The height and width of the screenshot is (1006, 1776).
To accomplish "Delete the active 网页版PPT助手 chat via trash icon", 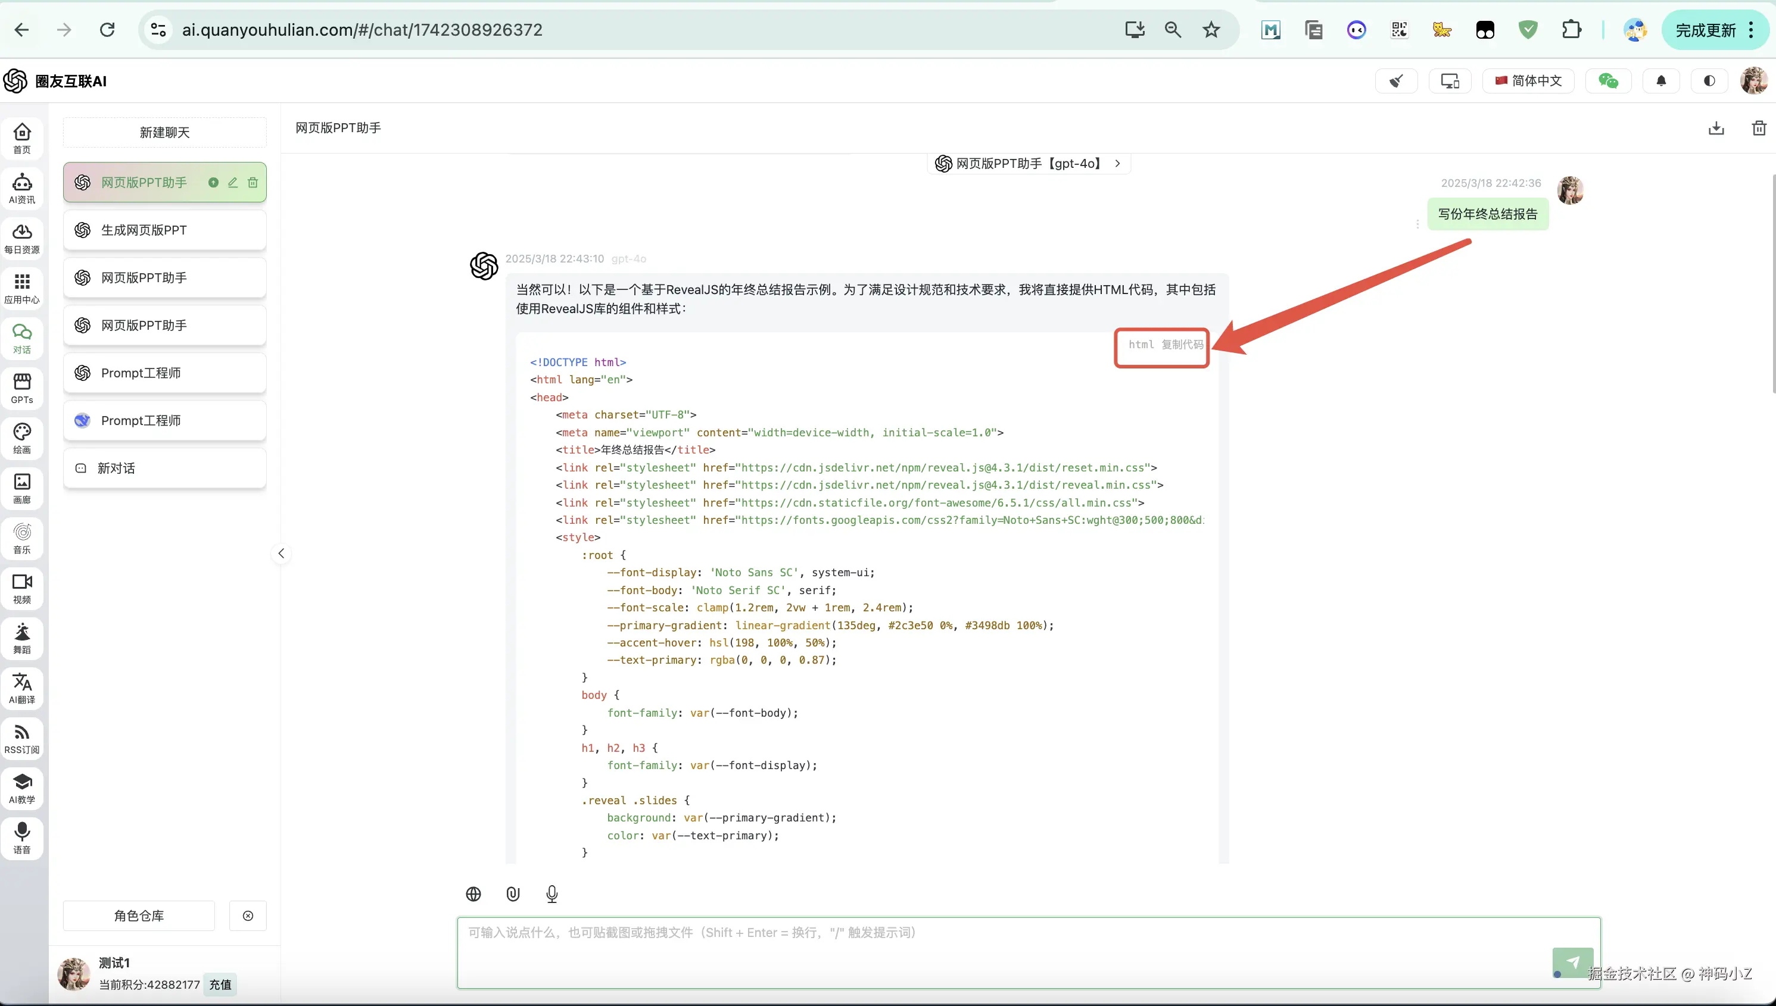I will click(x=253, y=182).
